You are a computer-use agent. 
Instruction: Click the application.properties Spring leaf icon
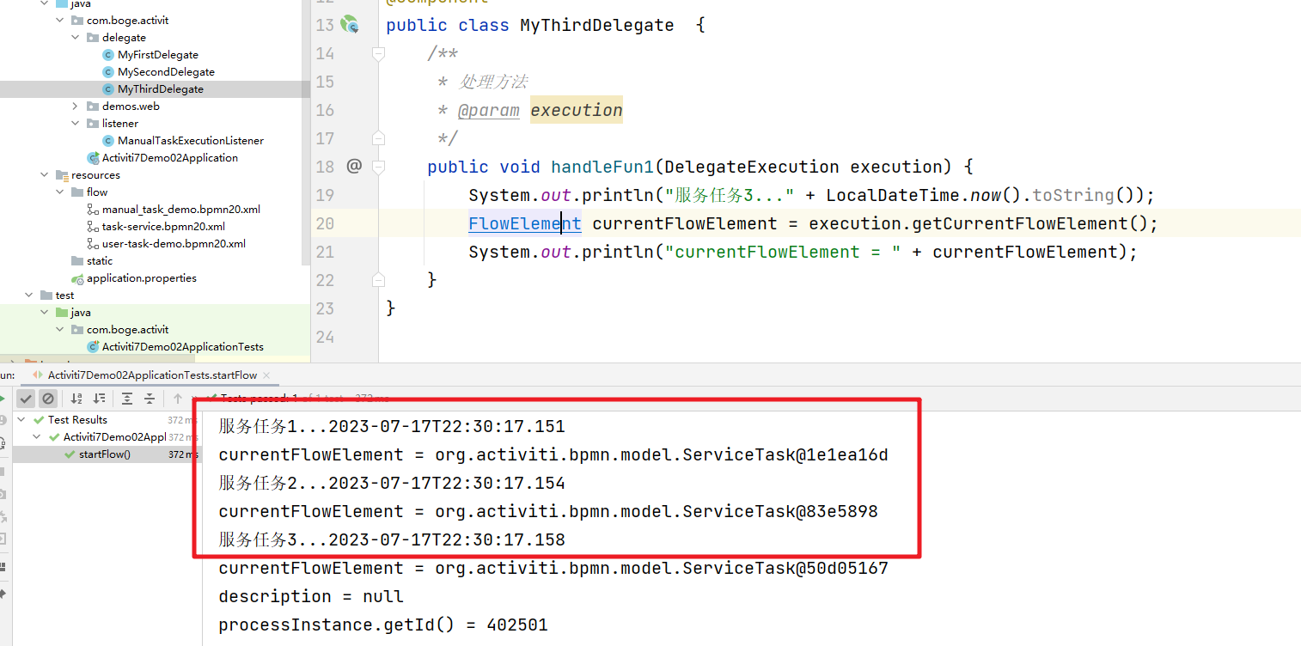(78, 278)
